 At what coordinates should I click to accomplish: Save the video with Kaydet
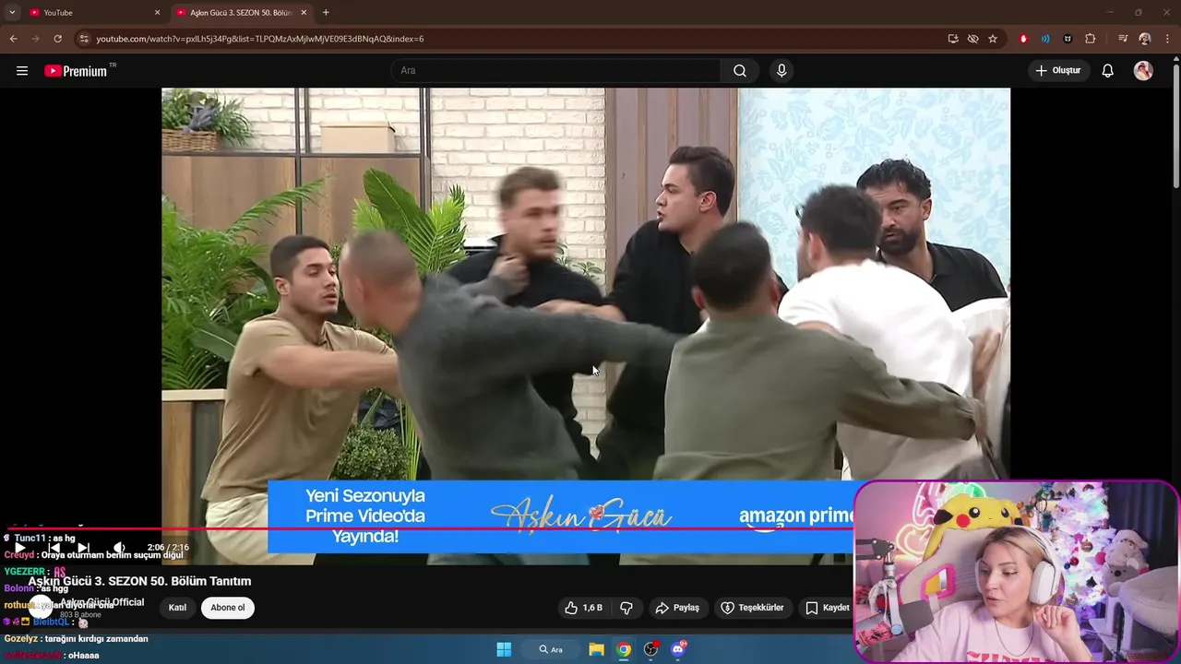pos(828,608)
